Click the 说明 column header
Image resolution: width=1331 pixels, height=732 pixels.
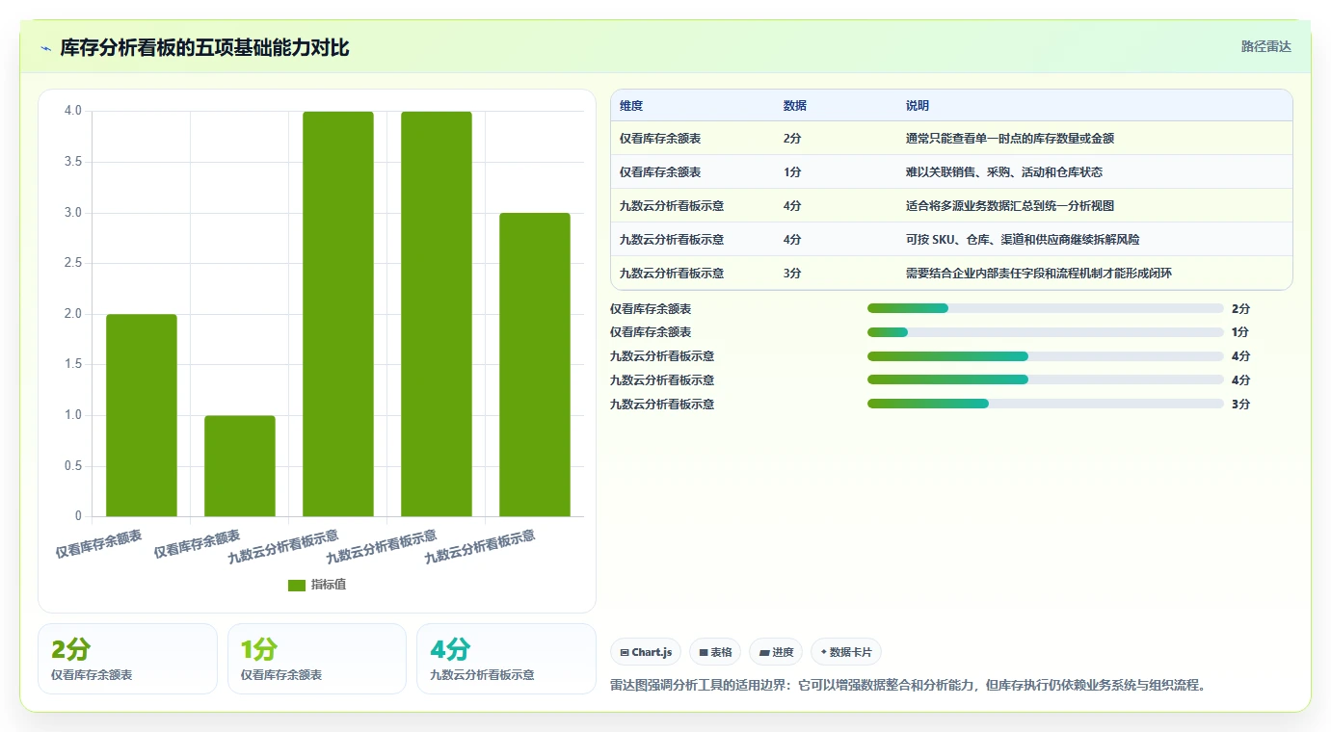pos(918,106)
